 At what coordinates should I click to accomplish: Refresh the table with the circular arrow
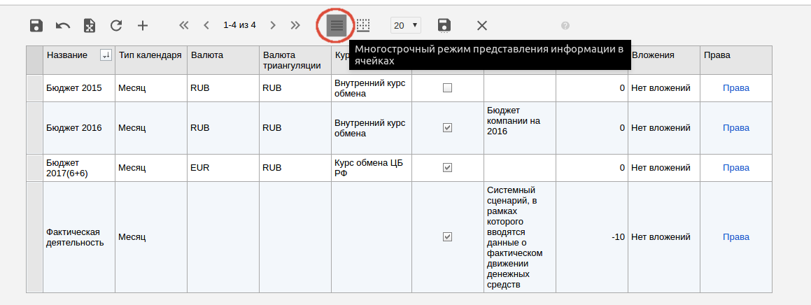point(116,25)
